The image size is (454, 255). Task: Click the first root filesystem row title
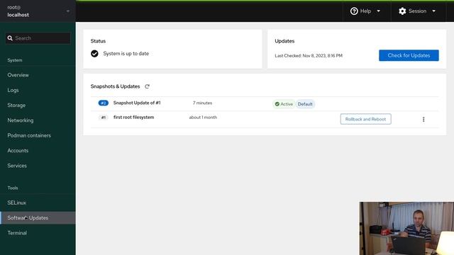(x=133, y=118)
